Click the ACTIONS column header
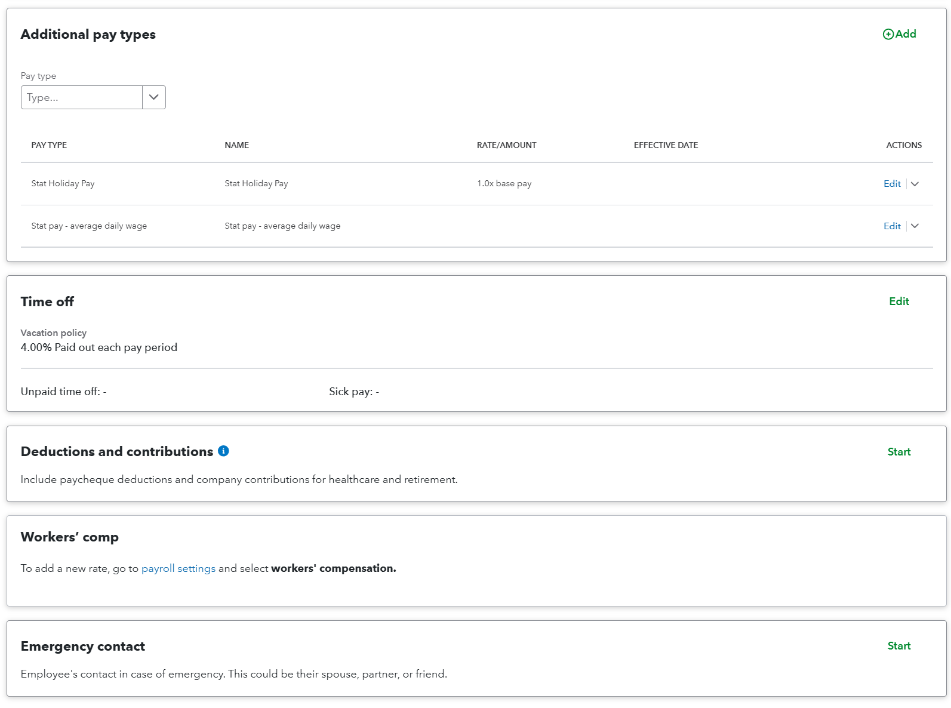The image size is (951, 708). click(x=903, y=145)
